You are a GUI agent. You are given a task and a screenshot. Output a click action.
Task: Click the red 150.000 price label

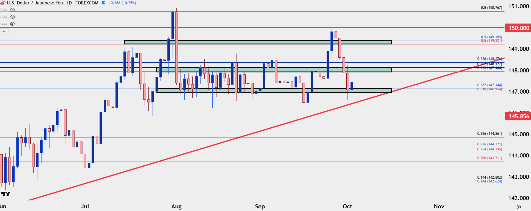point(519,28)
